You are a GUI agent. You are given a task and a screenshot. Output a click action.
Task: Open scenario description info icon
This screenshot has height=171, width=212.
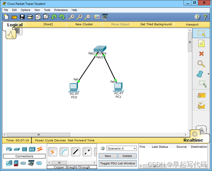pos(103,148)
